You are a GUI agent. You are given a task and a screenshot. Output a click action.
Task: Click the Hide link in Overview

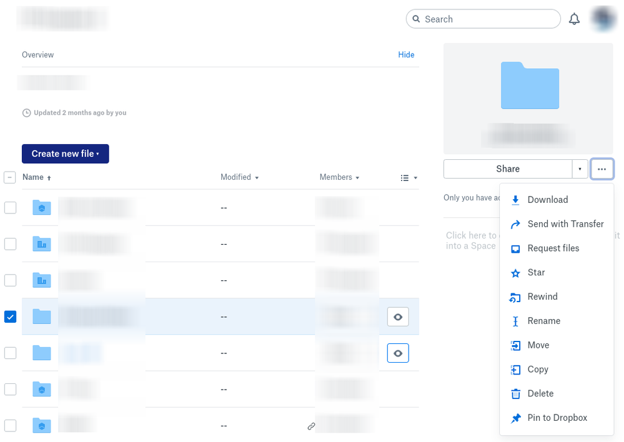406,55
